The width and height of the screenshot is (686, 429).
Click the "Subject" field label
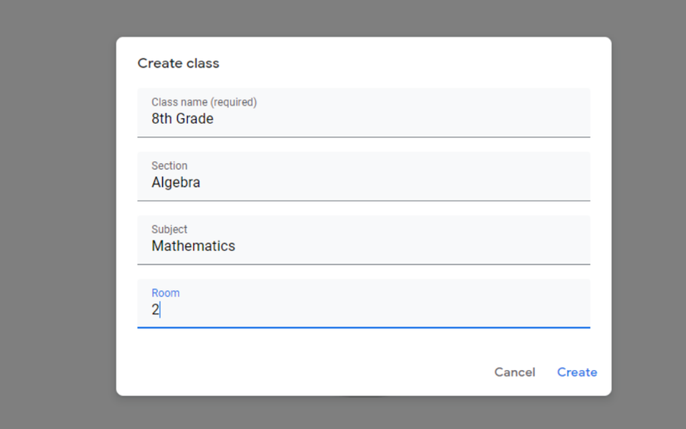[169, 229]
